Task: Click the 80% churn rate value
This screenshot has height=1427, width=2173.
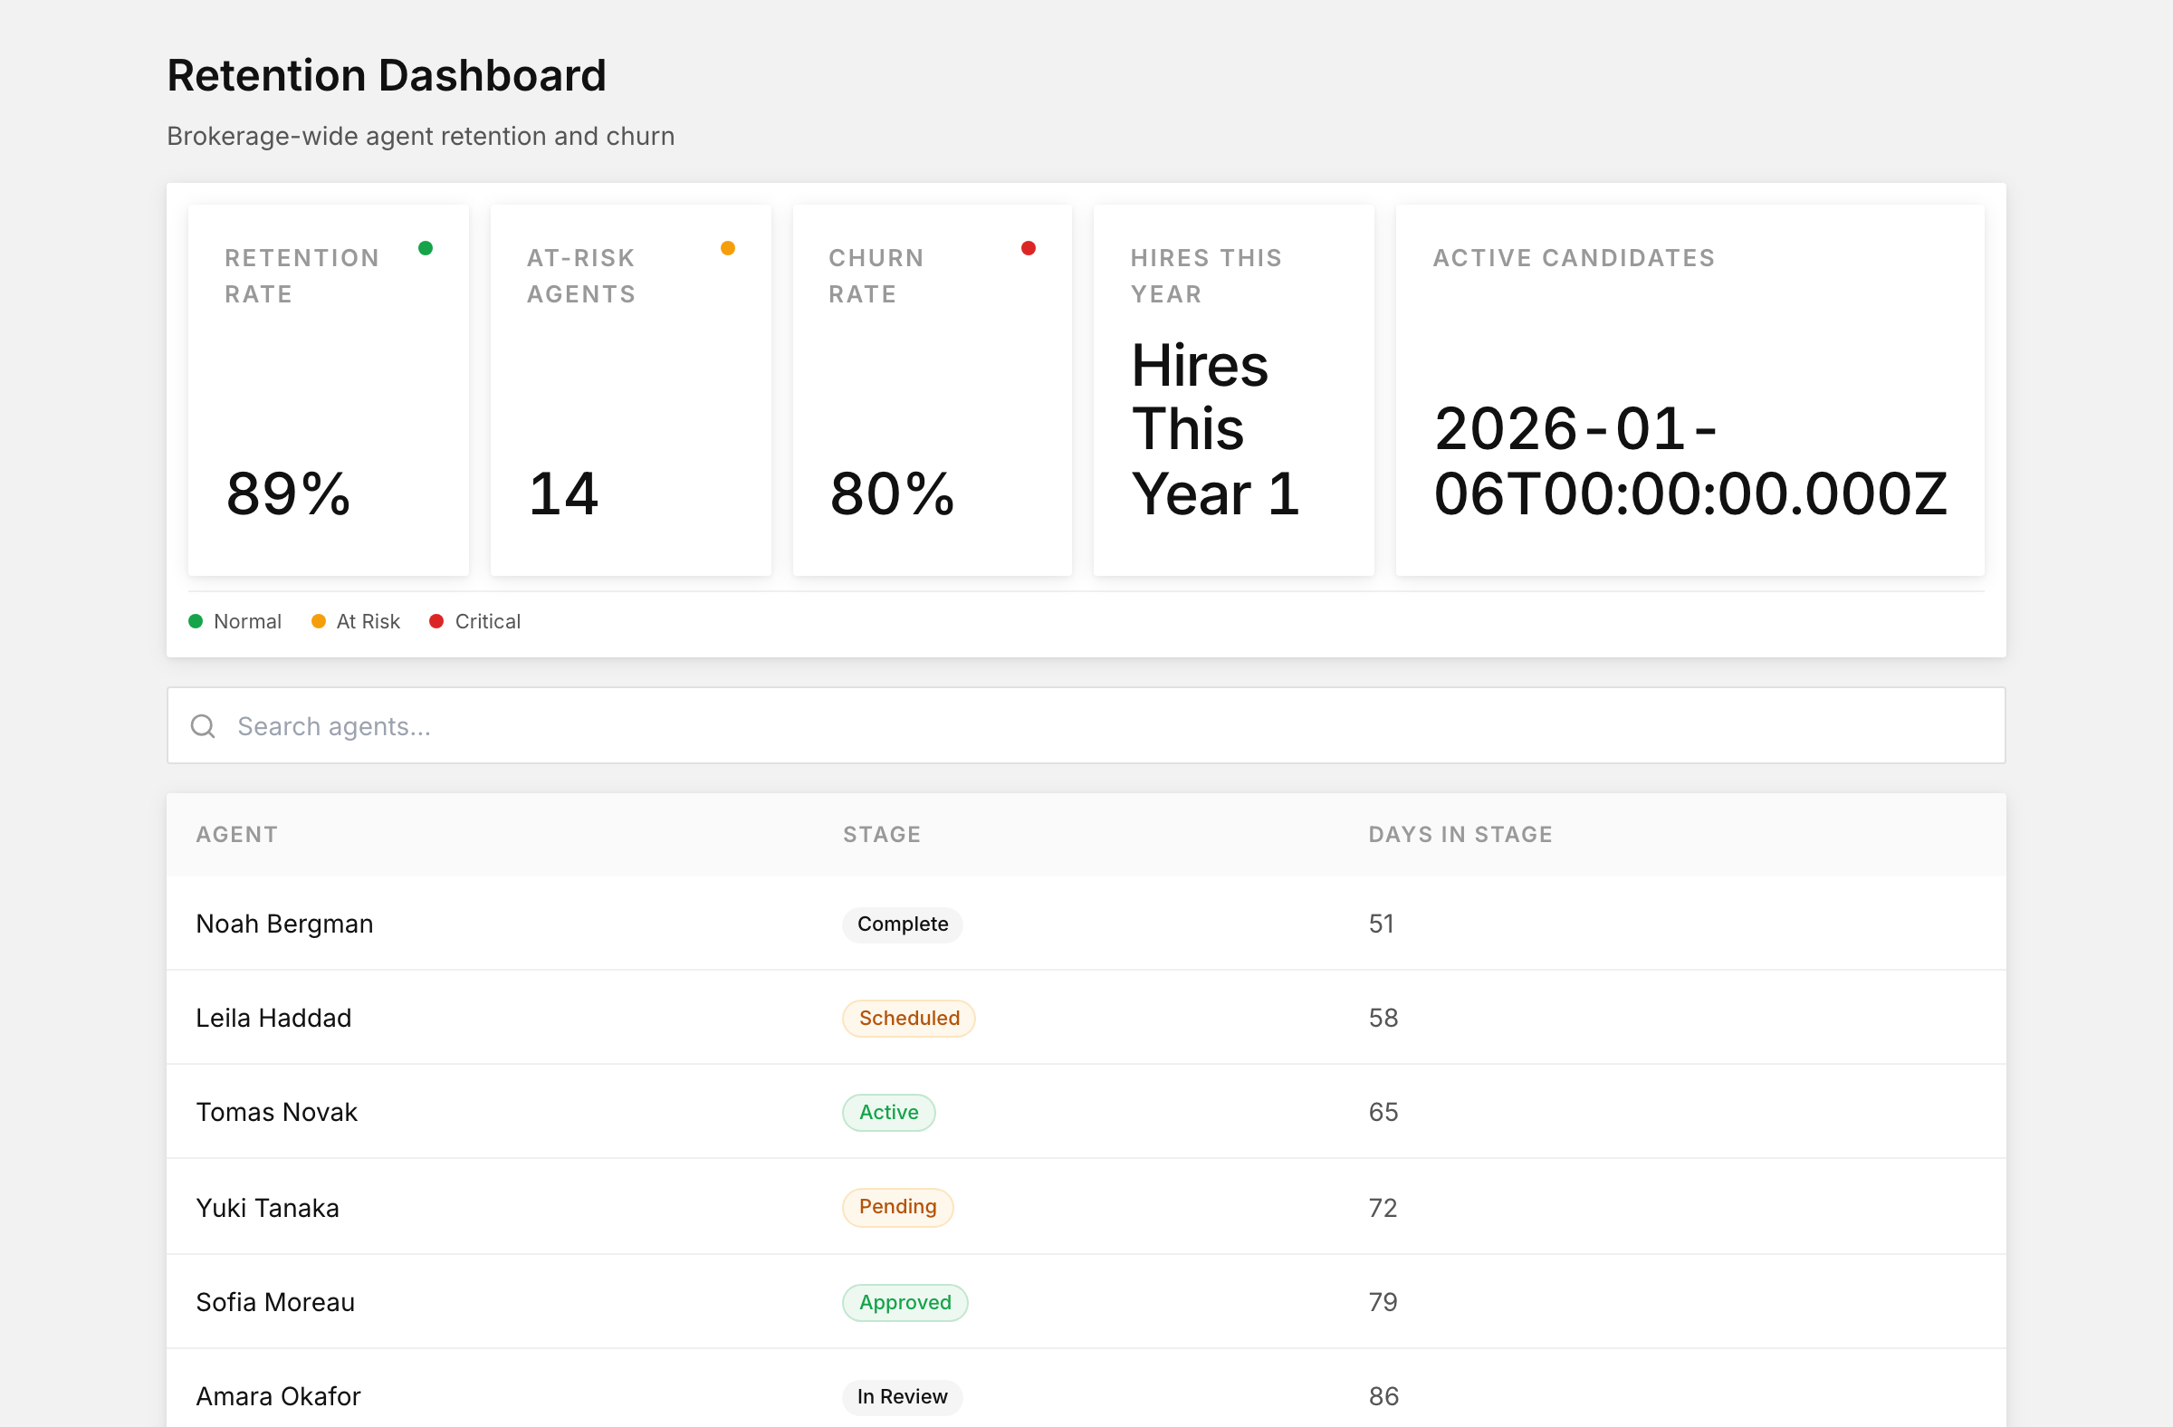Action: pyautogui.click(x=892, y=493)
